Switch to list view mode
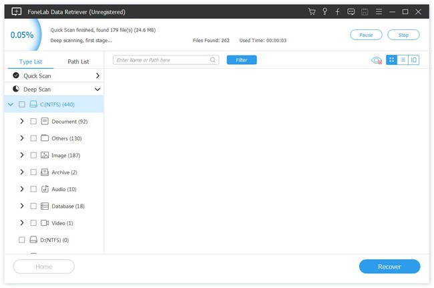This screenshot has width=434, height=288. coord(403,60)
